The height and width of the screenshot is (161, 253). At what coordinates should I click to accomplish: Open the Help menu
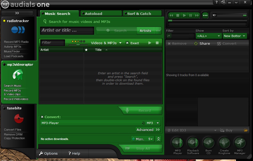click(x=74, y=154)
